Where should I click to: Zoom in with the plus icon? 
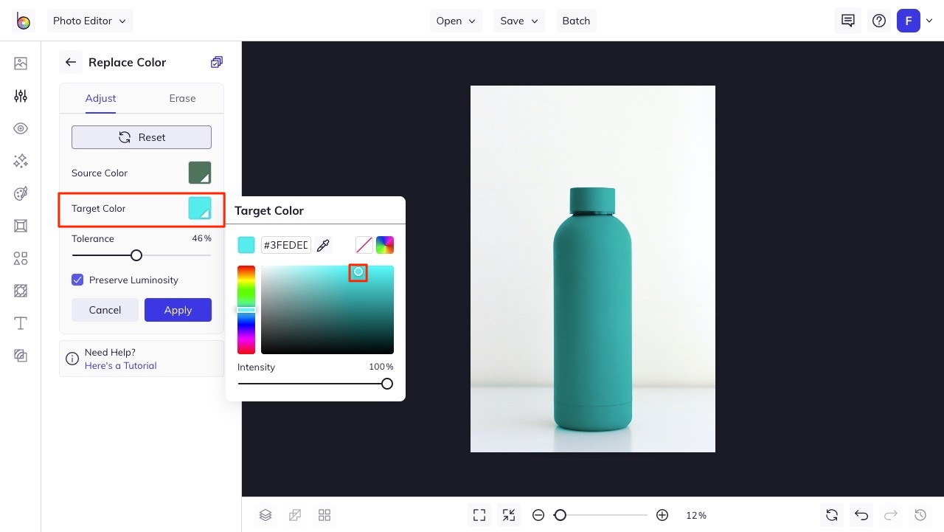tap(662, 515)
